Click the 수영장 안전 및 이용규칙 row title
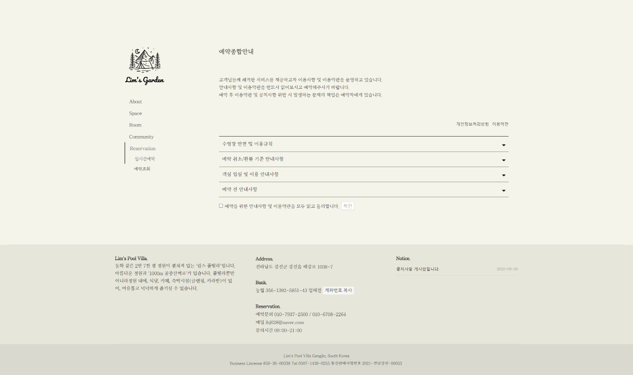 coord(247,144)
